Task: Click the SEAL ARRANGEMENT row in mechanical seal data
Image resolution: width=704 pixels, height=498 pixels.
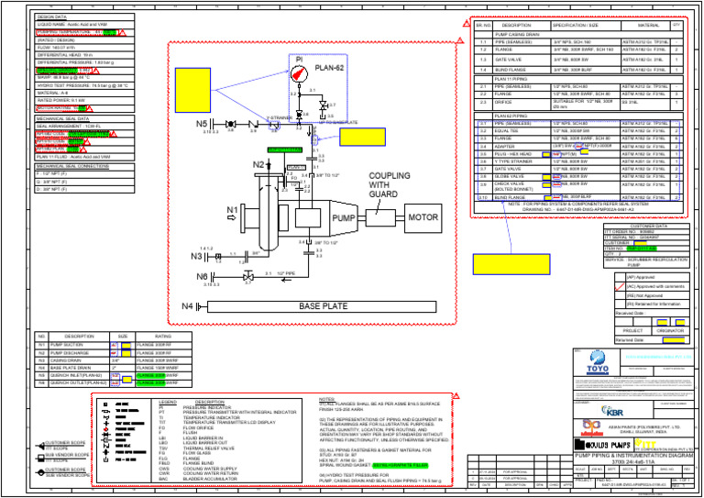Action: (84, 127)
